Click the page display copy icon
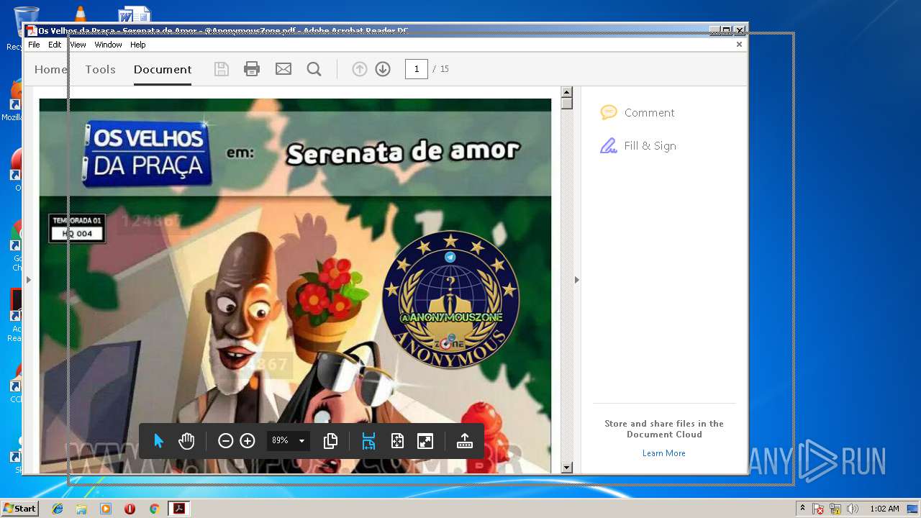 coord(330,441)
